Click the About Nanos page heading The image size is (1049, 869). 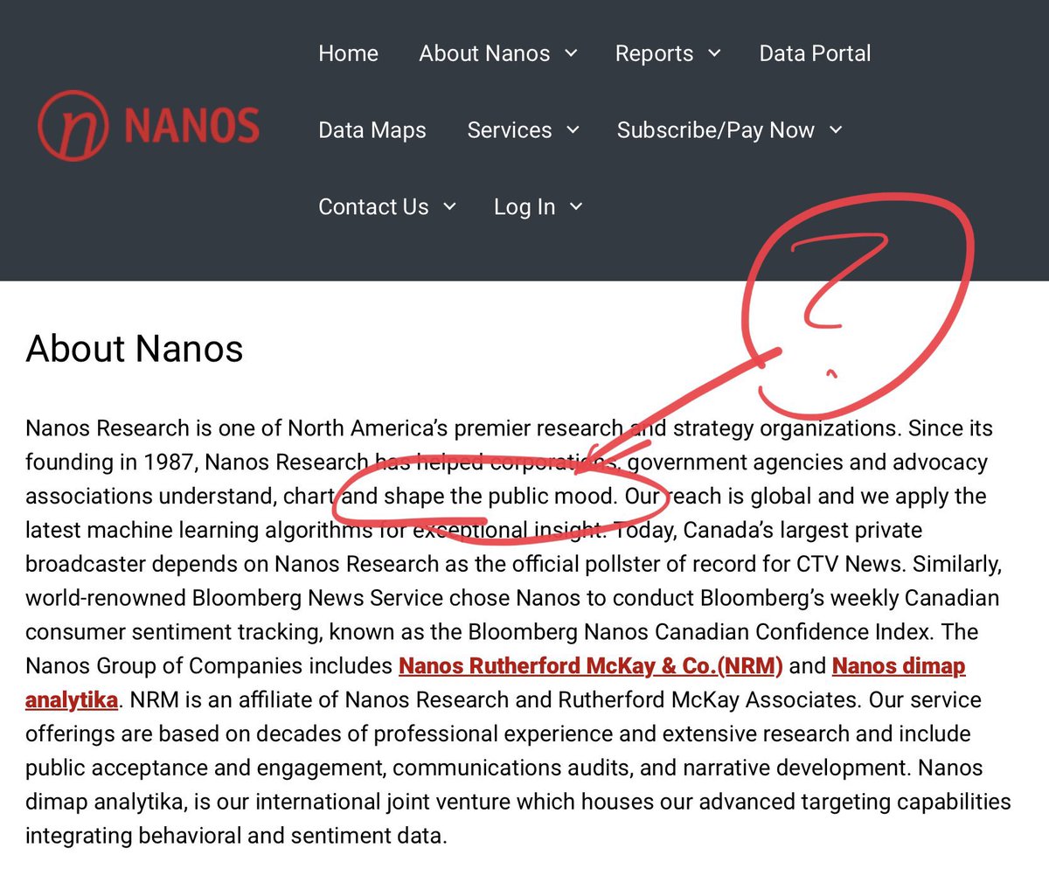coord(135,349)
